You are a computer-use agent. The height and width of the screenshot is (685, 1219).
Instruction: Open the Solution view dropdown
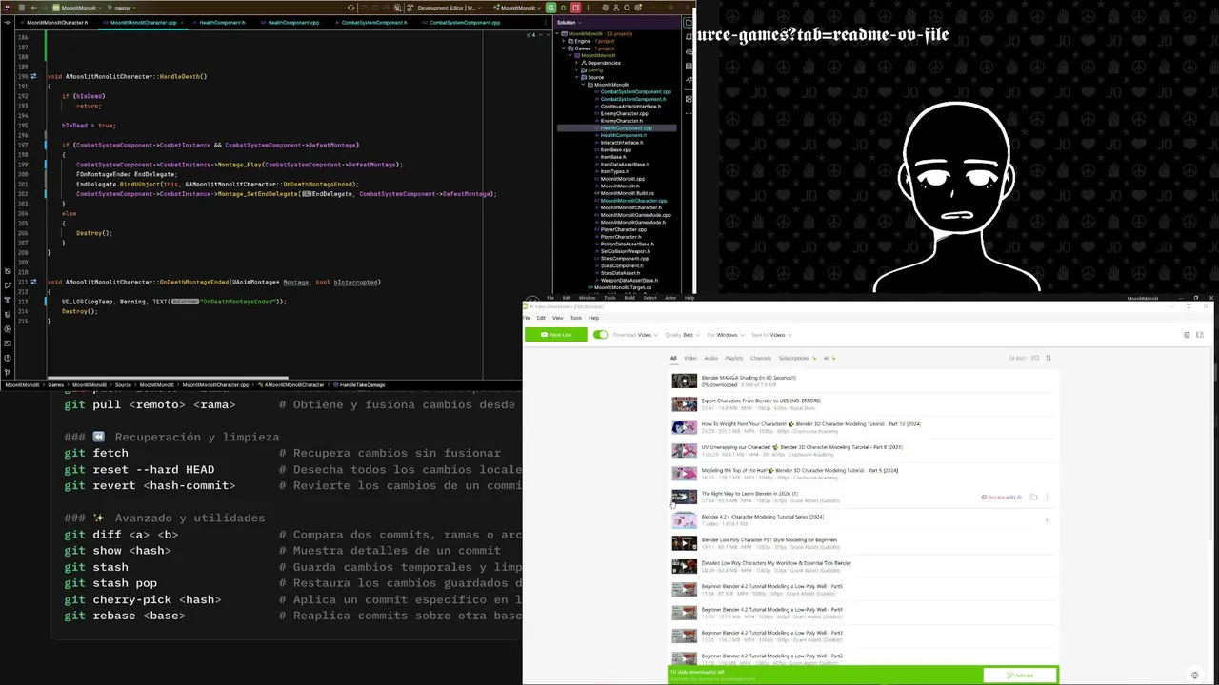pos(569,23)
